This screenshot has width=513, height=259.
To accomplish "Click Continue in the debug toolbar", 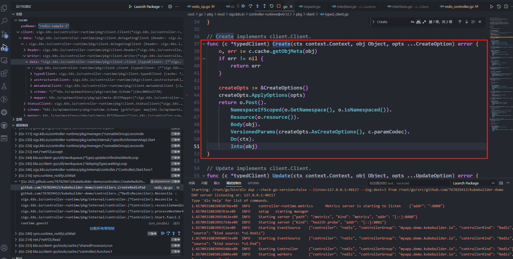I will 243,6.
